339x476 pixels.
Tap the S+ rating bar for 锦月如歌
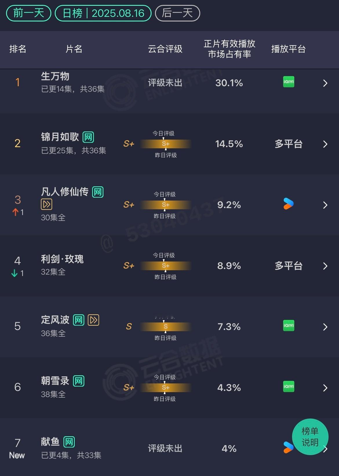[x=165, y=144]
